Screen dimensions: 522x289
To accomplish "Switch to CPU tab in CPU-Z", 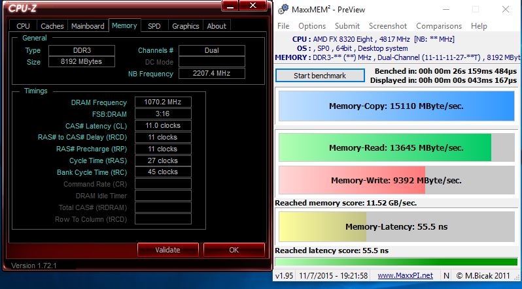I will (23, 26).
